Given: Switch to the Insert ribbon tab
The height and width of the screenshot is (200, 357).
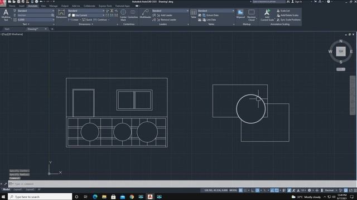Looking at the screenshot, I should pyautogui.click(x=22, y=6).
